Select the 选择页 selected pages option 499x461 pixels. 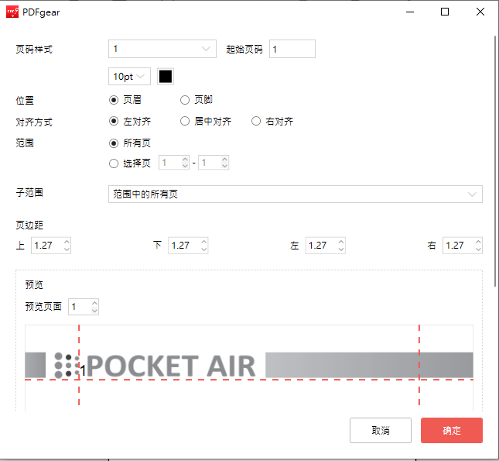point(114,163)
